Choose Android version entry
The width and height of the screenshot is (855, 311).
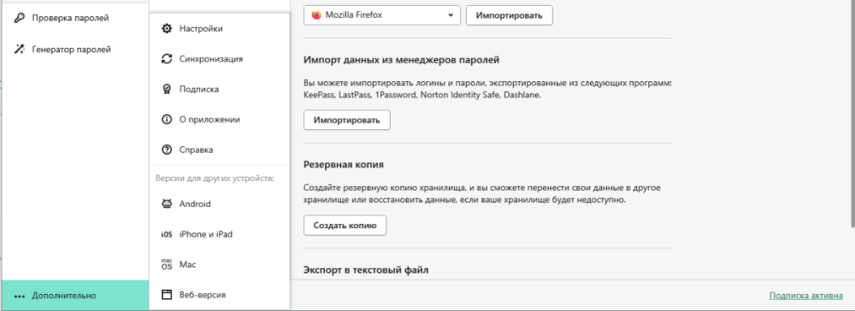coord(219,204)
